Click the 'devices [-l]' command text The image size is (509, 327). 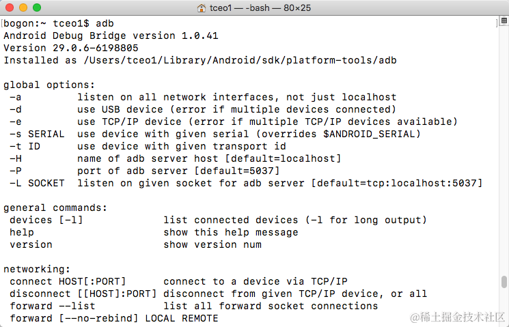(x=46, y=220)
